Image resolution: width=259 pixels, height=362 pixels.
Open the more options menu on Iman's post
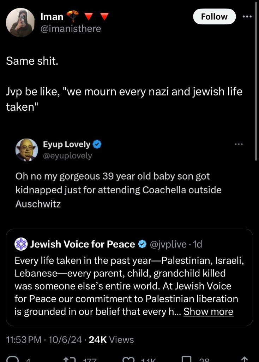click(247, 17)
